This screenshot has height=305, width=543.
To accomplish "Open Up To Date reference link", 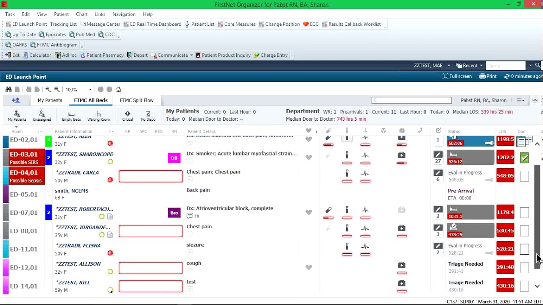I will coord(20,34).
